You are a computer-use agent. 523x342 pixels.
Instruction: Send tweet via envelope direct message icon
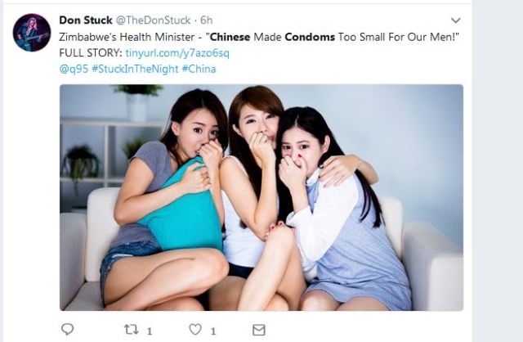pyautogui.click(x=259, y=330)
